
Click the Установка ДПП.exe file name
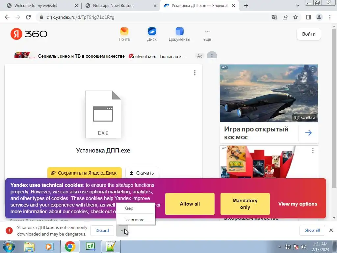pyautogui.click(x=103, y=150)
